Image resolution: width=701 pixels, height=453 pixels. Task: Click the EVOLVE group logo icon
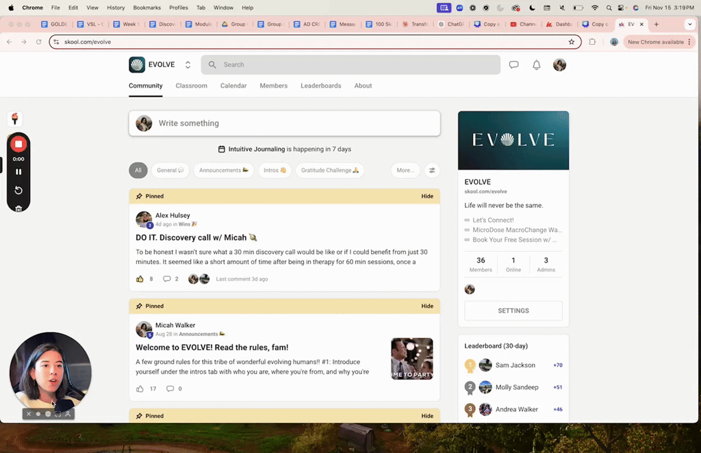(137, 65)
